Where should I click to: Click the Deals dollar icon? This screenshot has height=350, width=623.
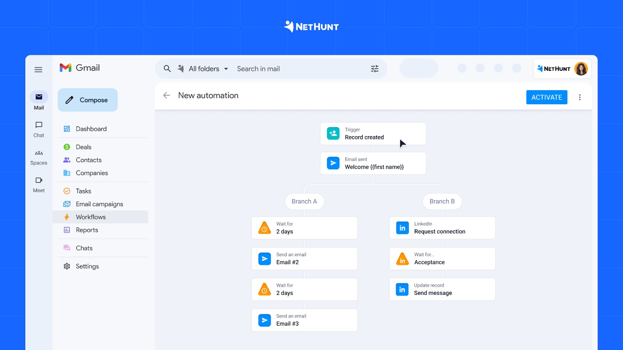coord(67,147)
